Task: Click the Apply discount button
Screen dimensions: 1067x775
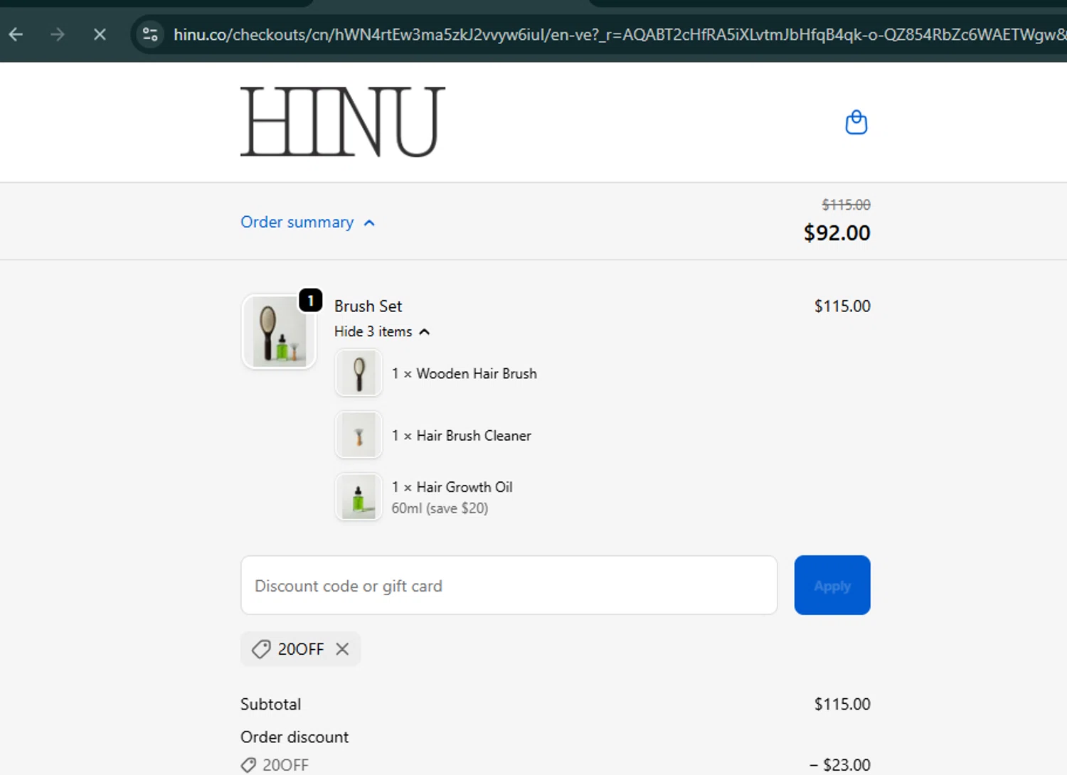Action: coord(832,585)
